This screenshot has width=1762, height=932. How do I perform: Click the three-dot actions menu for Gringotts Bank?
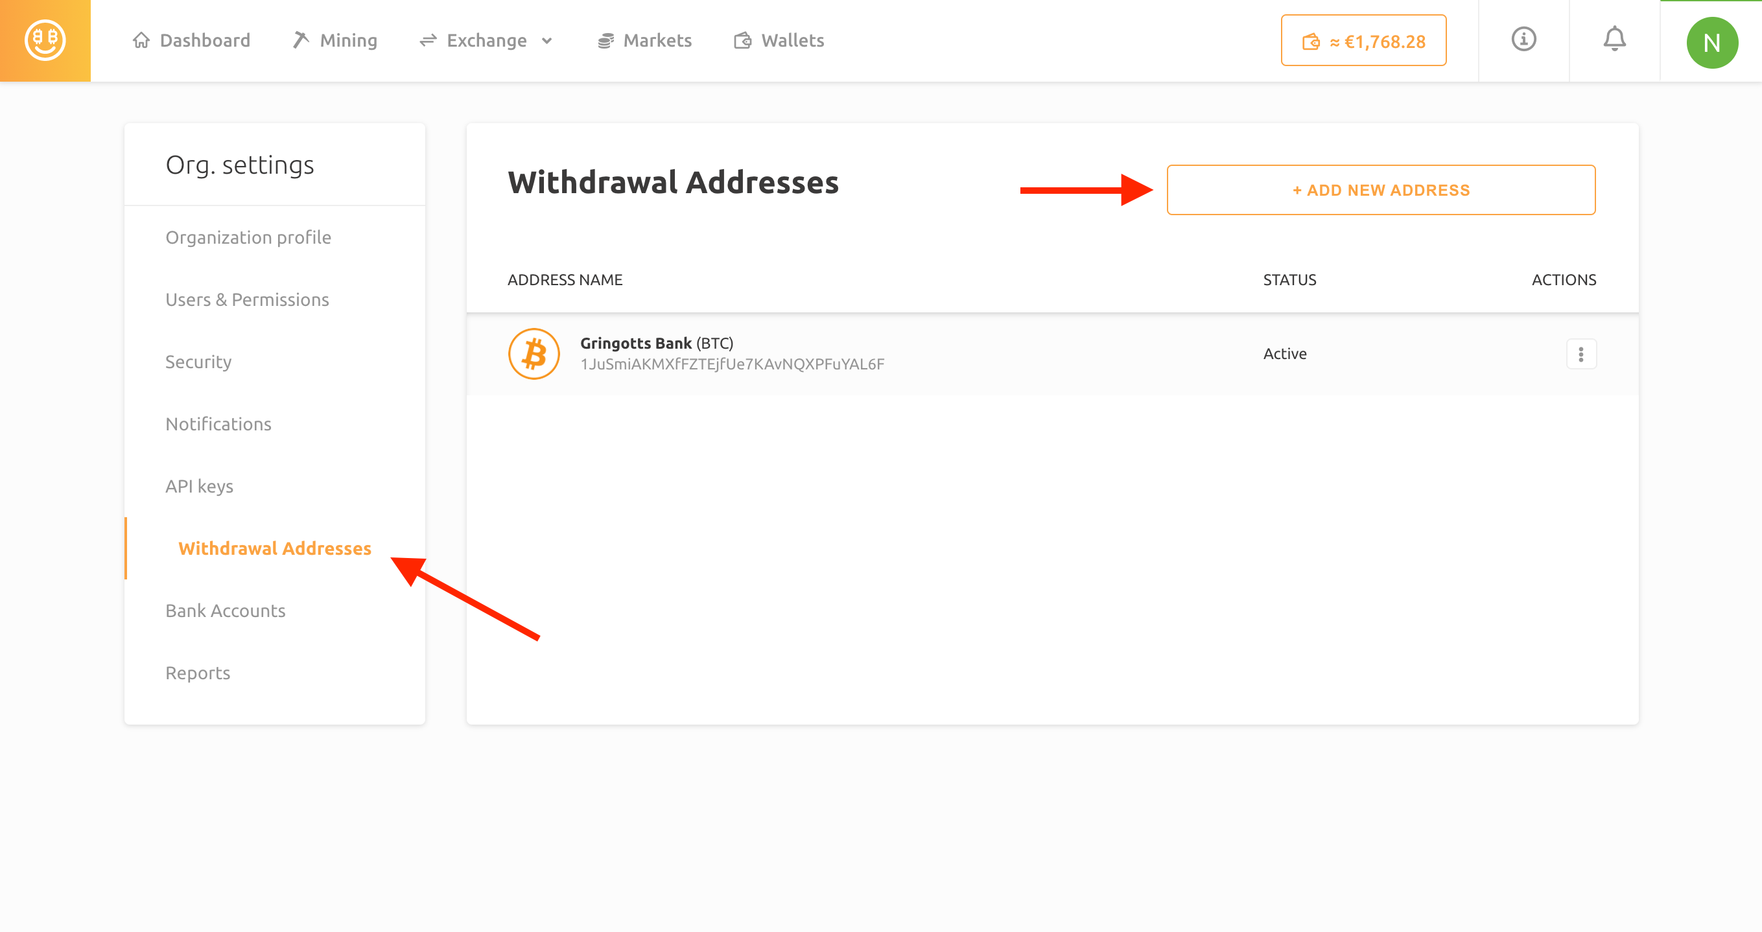tap(1581, 354)
